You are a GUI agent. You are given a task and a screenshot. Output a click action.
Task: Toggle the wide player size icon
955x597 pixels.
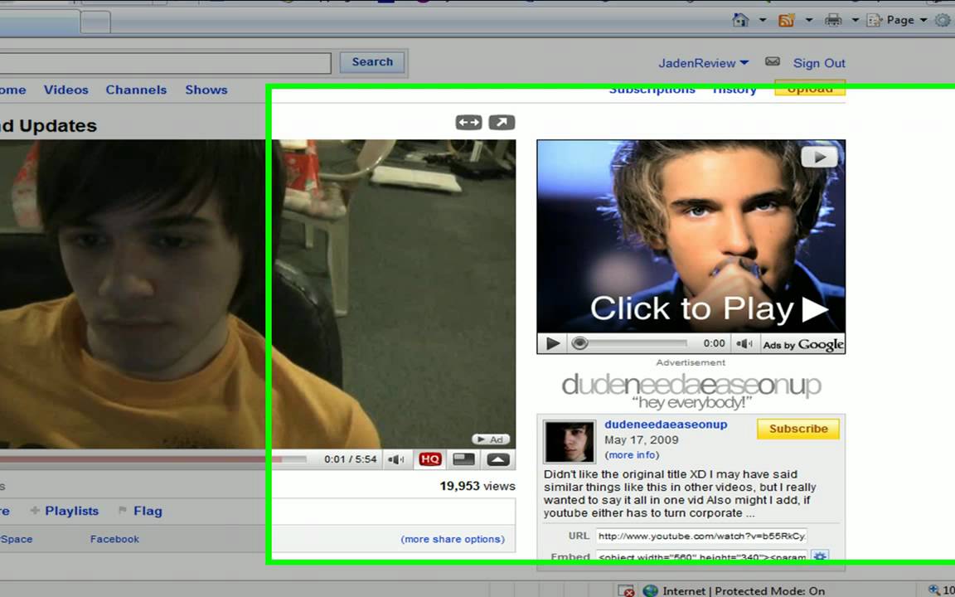pos(463,460)
